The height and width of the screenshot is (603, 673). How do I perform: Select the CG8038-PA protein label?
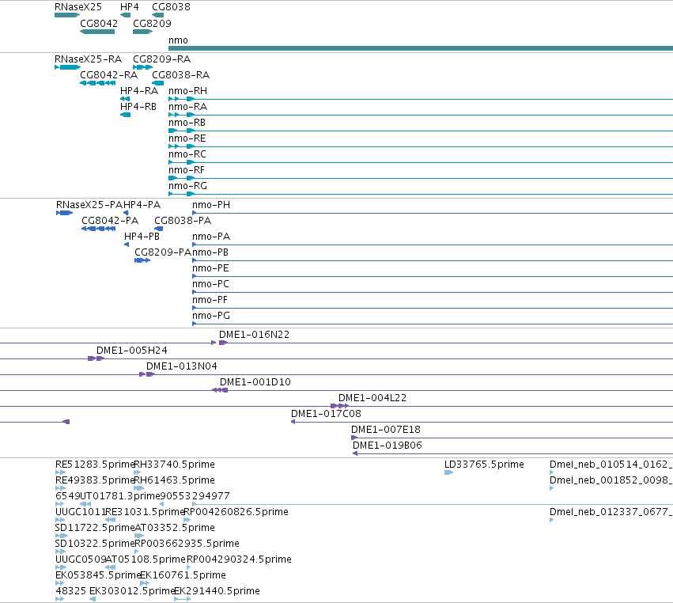pyautogui.click(x=183, y=221)
